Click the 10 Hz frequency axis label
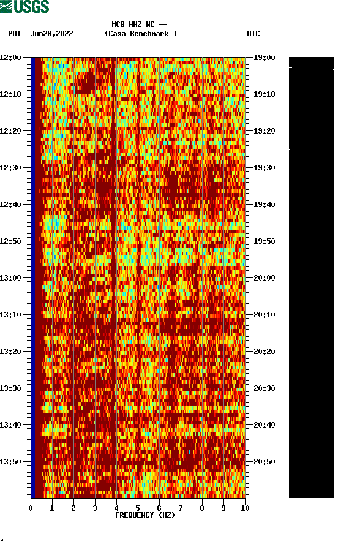 [x=245, y=508]
